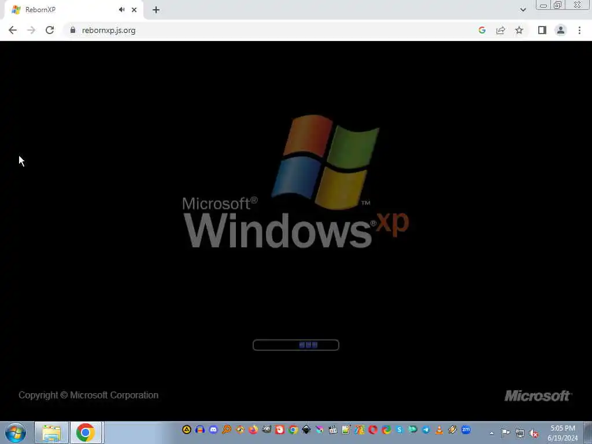View site information via lock icon
592x444 pixels.
73,30
